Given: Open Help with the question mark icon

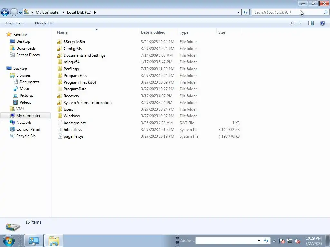Looking at the screenshot, I should point(322,23).
